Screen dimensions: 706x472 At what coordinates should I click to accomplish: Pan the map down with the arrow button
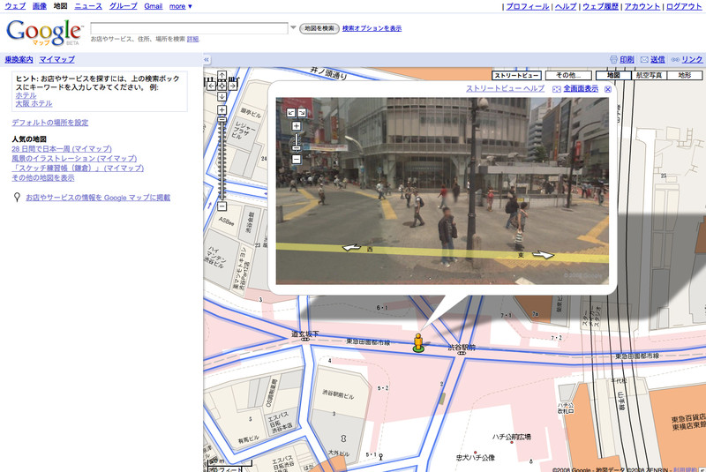pos(222,96)
